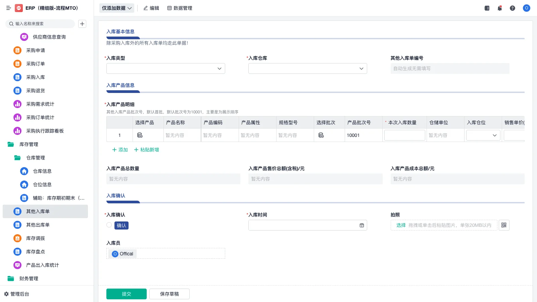Click the plus icon beside sidebar search
This screenshot has width=537, height=302.
[x=82, y=24]
